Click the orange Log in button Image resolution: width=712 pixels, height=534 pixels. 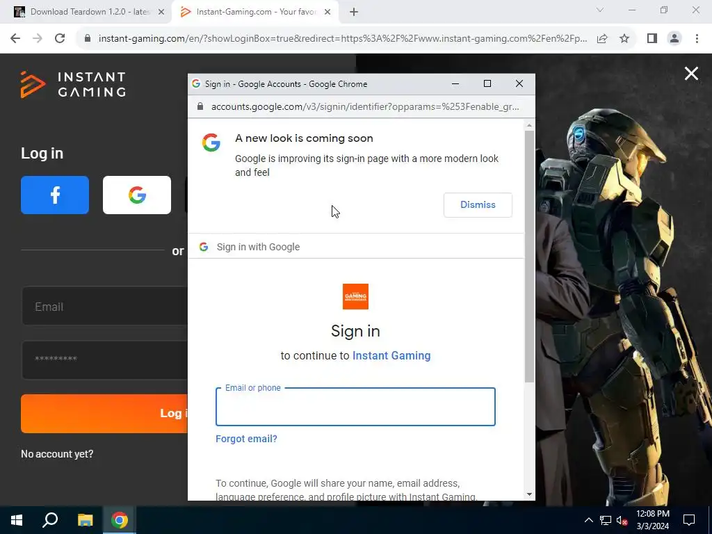point(104,413)
